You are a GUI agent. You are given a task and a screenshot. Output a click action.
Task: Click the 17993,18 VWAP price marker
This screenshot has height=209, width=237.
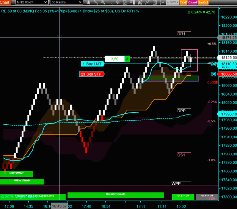click(x=227, y=114)
